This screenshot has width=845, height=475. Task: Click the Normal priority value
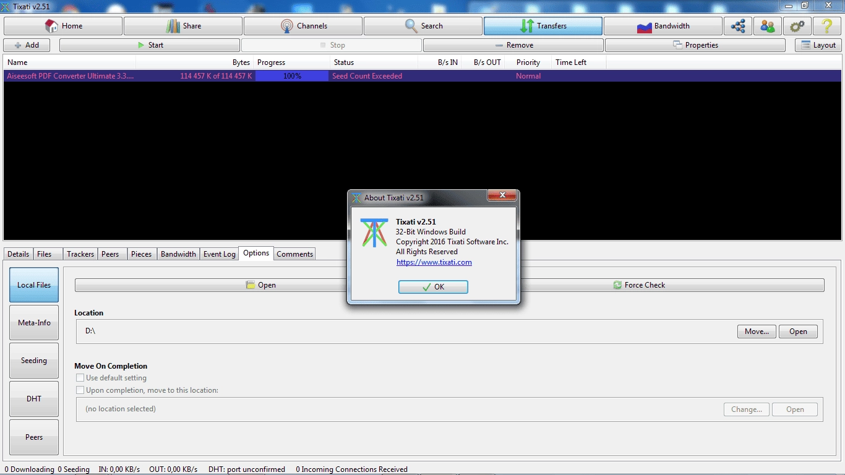tap(528, 76)
